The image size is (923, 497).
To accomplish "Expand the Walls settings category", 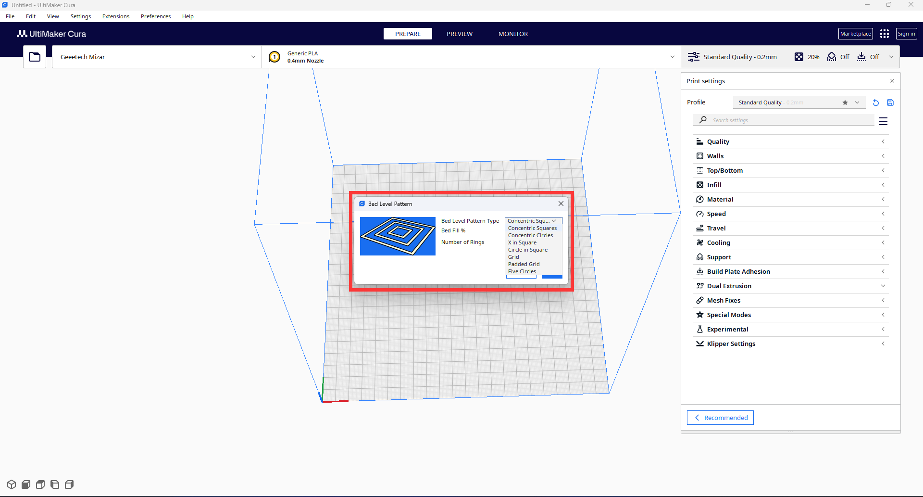I will pos(791,156).
